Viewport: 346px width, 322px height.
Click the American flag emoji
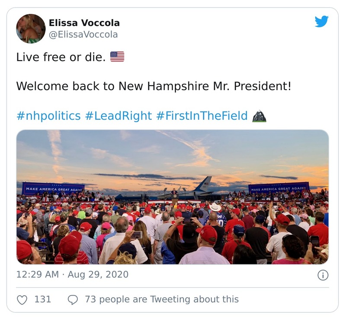(117, 57)
